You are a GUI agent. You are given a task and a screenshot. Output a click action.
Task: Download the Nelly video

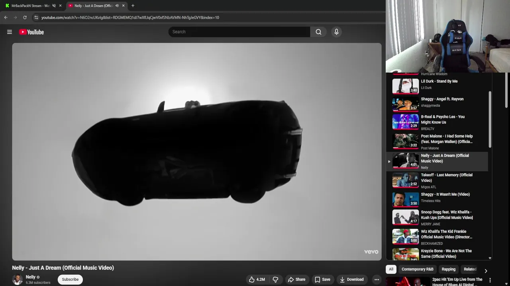tap(351, 279)
